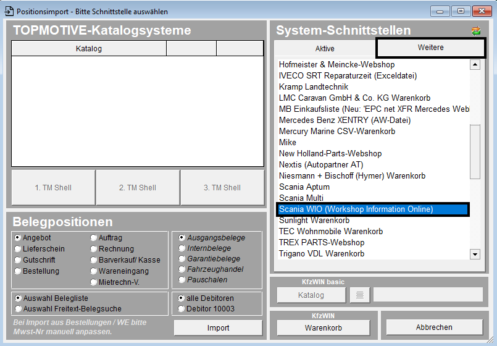Select Nextis (Autopartner AT) entry

[374, 164]
